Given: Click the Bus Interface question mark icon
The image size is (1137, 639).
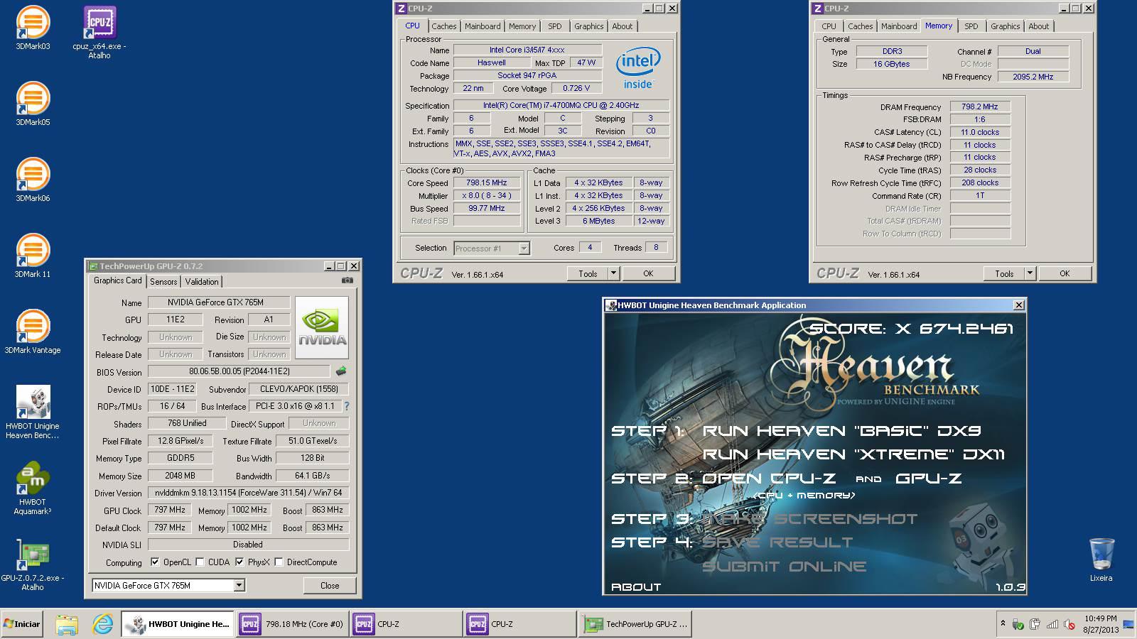Looking at the screenshot, I should point(347,406).
